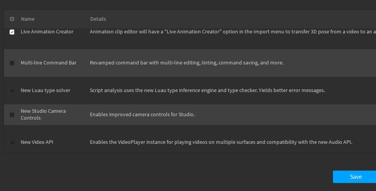Uncheck the Live Animation Creator checkbox
This screenshot has width=376, height=191.
[x=12, y=32]
